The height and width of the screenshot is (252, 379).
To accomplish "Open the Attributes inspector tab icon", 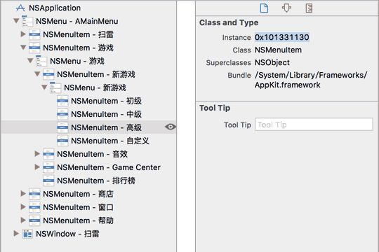I will [x=286, y=8].
